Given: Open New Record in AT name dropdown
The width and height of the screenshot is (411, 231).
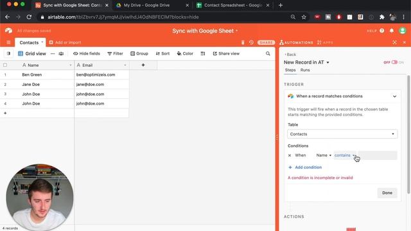Looking at the screenshot, I should (x=328, y=62).
